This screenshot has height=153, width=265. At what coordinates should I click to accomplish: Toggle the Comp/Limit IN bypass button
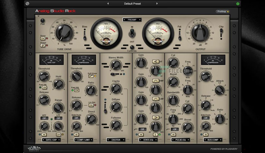(x=76, y=135)
